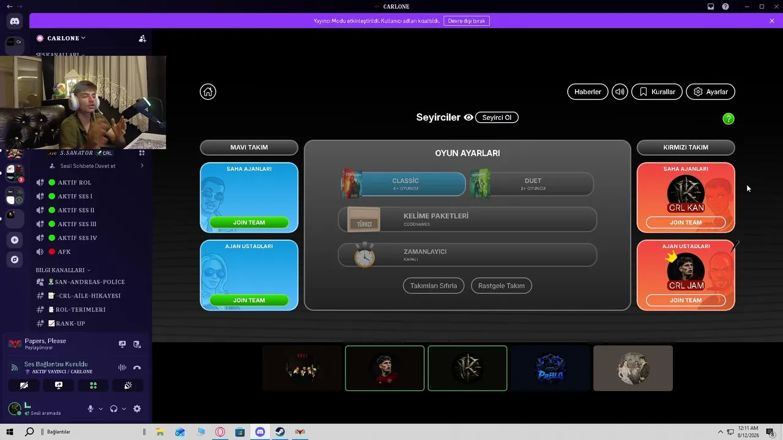
Task: Open Windows taskbar search
Action: pyautogui.click(x=29, y=432)
